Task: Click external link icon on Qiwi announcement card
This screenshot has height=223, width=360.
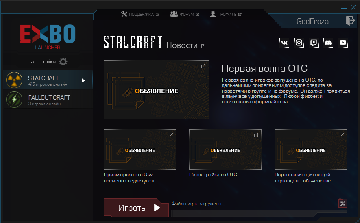Action: [171, 135]
